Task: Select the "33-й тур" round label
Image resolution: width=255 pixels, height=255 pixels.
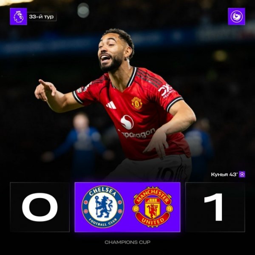Action: coord(42,17)
